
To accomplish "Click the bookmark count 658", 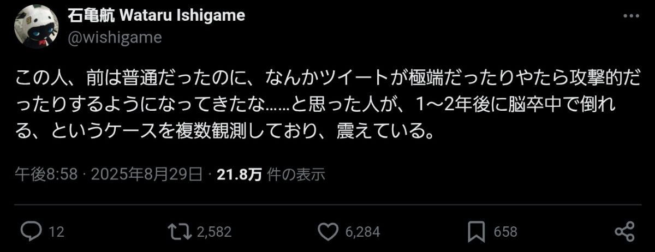I will click(505, 232).
